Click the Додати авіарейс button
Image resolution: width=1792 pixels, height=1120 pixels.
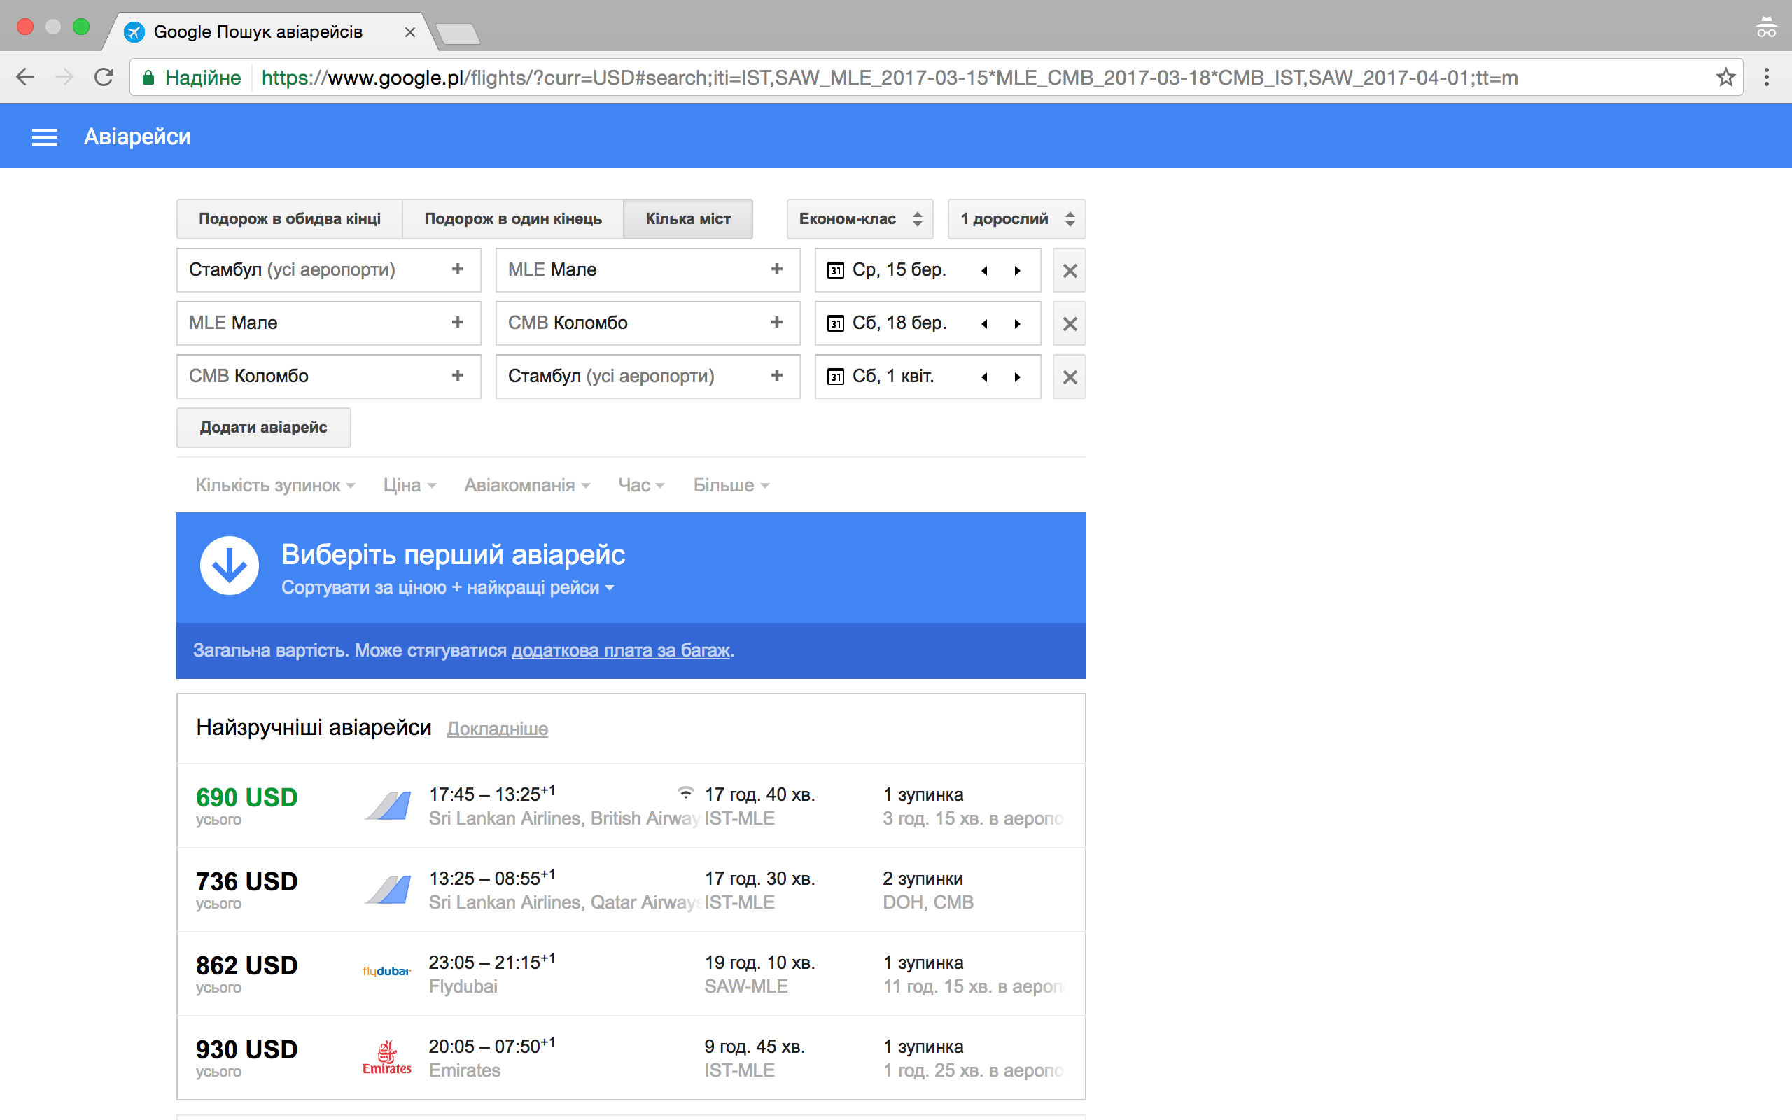(263, 428)
